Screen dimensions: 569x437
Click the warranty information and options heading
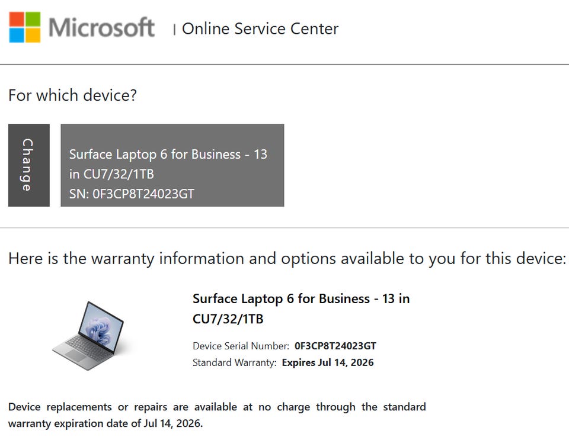tap(287, 258)
